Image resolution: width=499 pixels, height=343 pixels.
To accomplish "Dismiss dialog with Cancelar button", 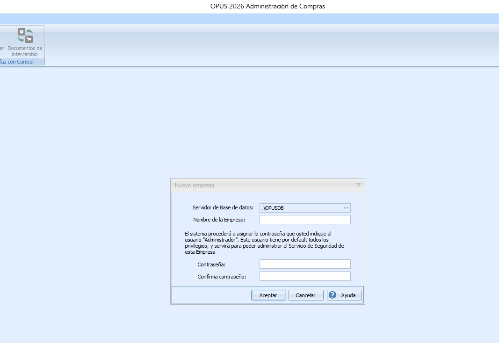I will 305,295.
